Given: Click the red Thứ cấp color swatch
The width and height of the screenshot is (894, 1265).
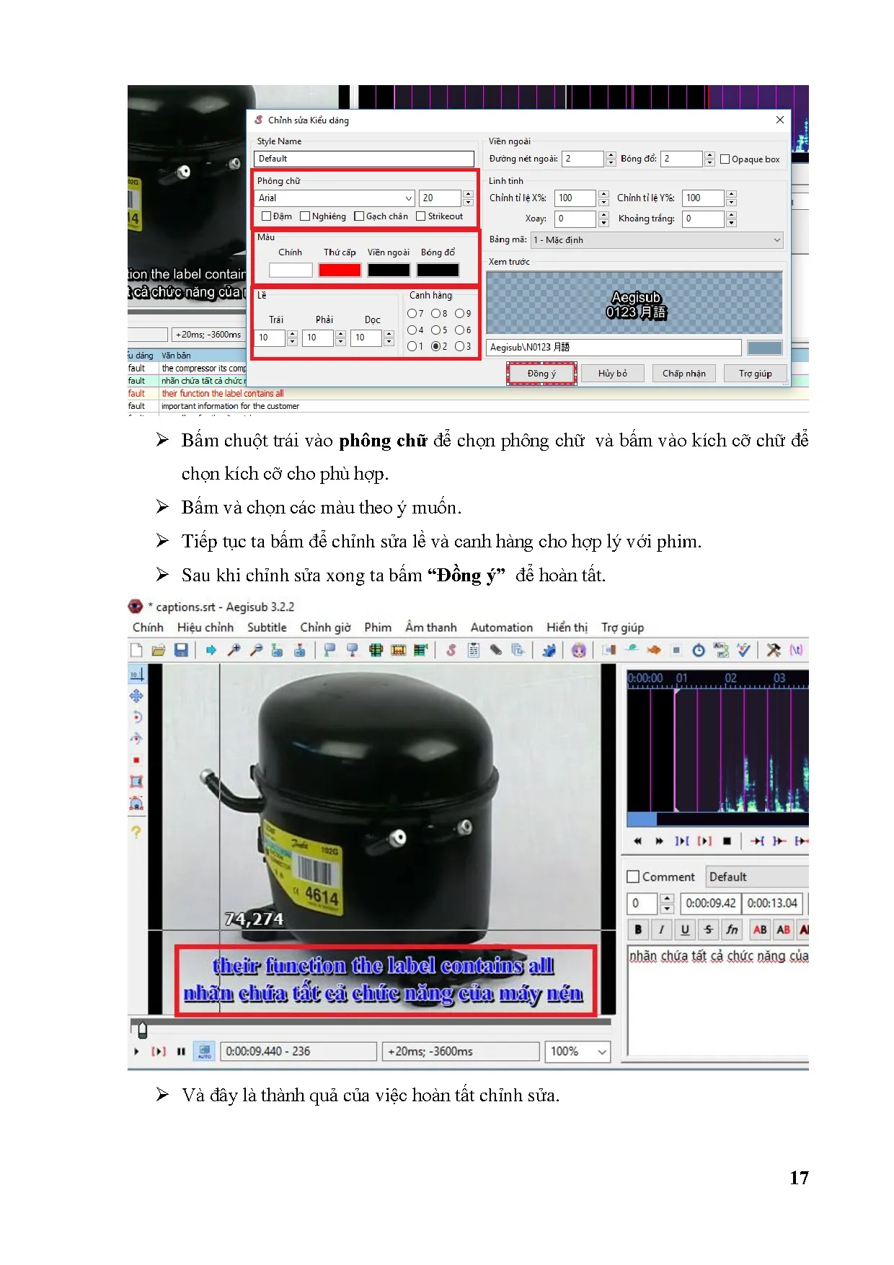Looking at the screenshot, I should pyautogui.click(x=340, y=270).
